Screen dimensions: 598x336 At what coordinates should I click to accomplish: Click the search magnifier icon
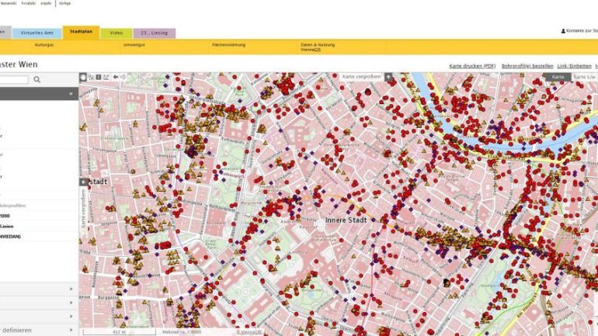tap(37, 79)
